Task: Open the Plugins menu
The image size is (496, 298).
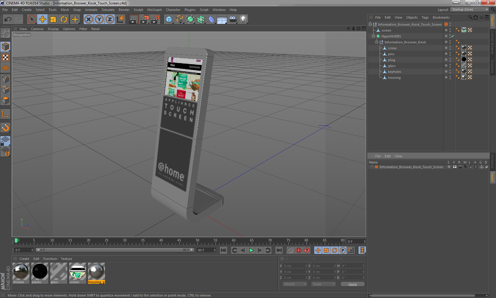Action: [190, 10]
